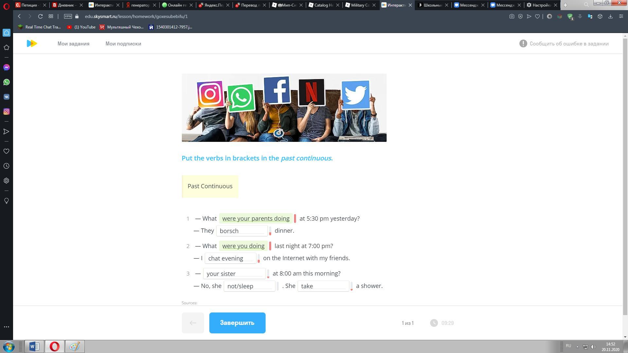Toggle VPN badge in address bar

pyautogui.click(x=68, y=16)
